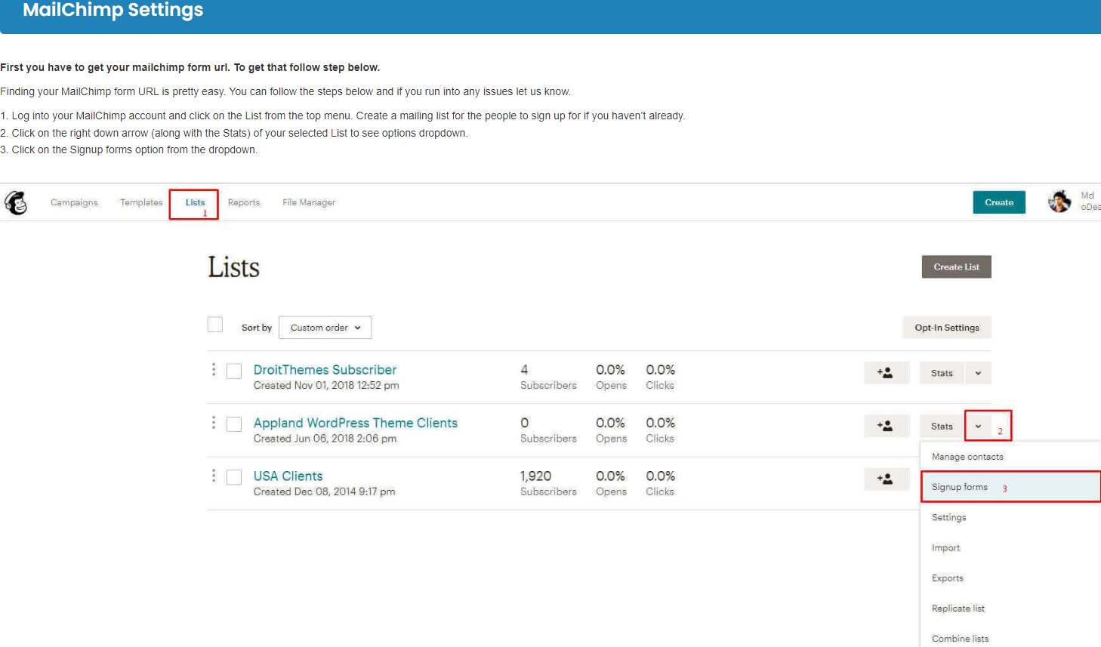The image size is (1101, 647).
Task: View Stats for Appland WordPress Theme Clients
Action: [x=942, y=426]
